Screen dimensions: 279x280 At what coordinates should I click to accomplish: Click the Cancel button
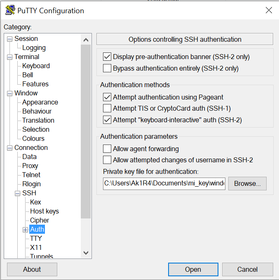pyautogui.click(x=247, y=269)
